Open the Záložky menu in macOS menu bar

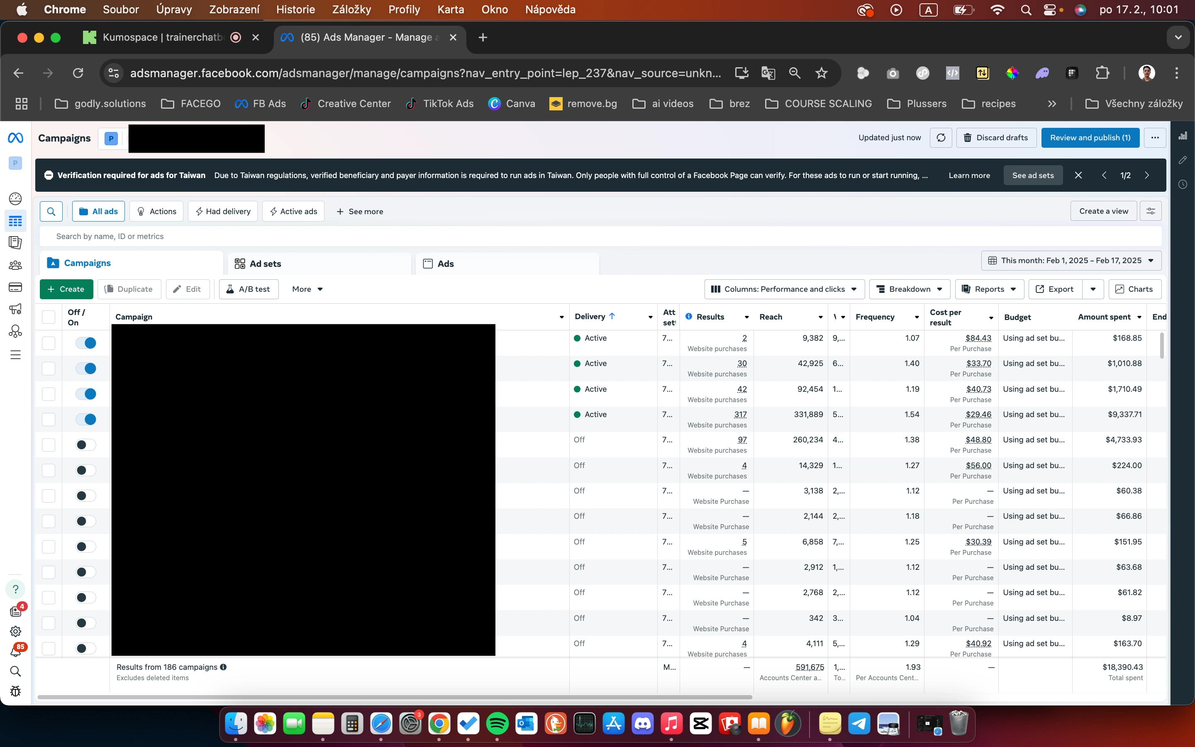[351, 10]
